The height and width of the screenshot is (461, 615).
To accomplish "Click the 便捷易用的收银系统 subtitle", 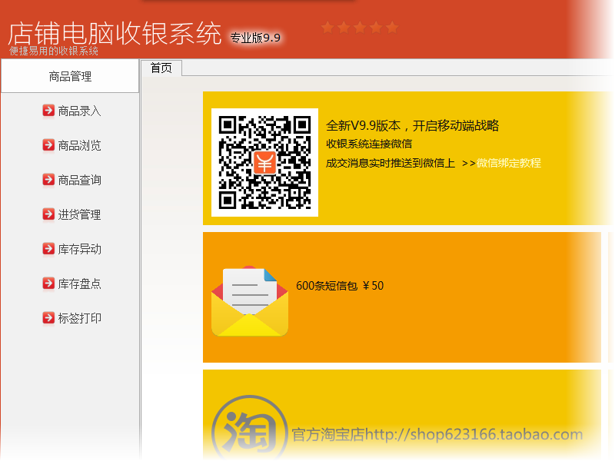I will point(54,51).
